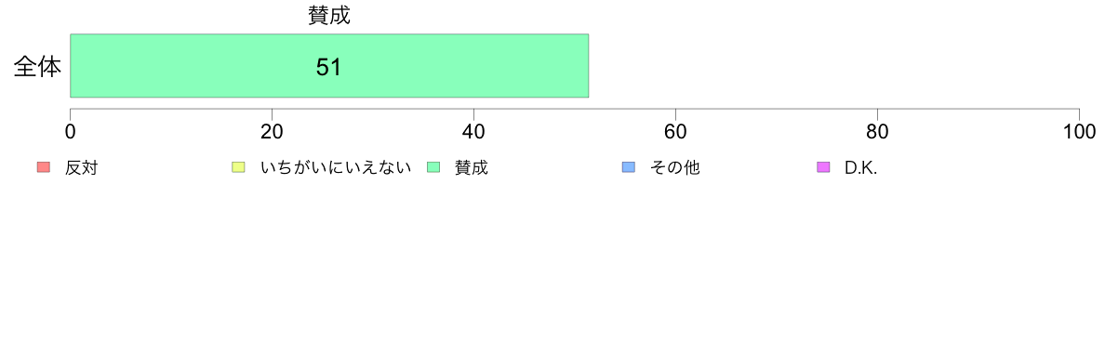Select the D.K. legend label
This screenshot has width=1105, height=342.
pyautogui.click(x=861, y=168)
